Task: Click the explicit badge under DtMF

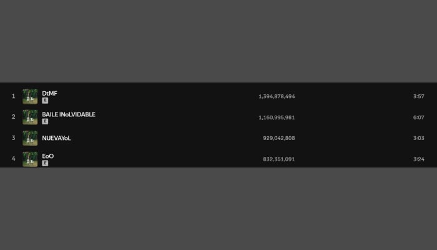Action: pyautogui.click(x=45, y=100)
